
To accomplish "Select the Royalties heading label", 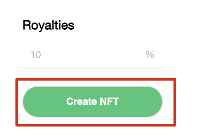I will [x=48, y=26].
